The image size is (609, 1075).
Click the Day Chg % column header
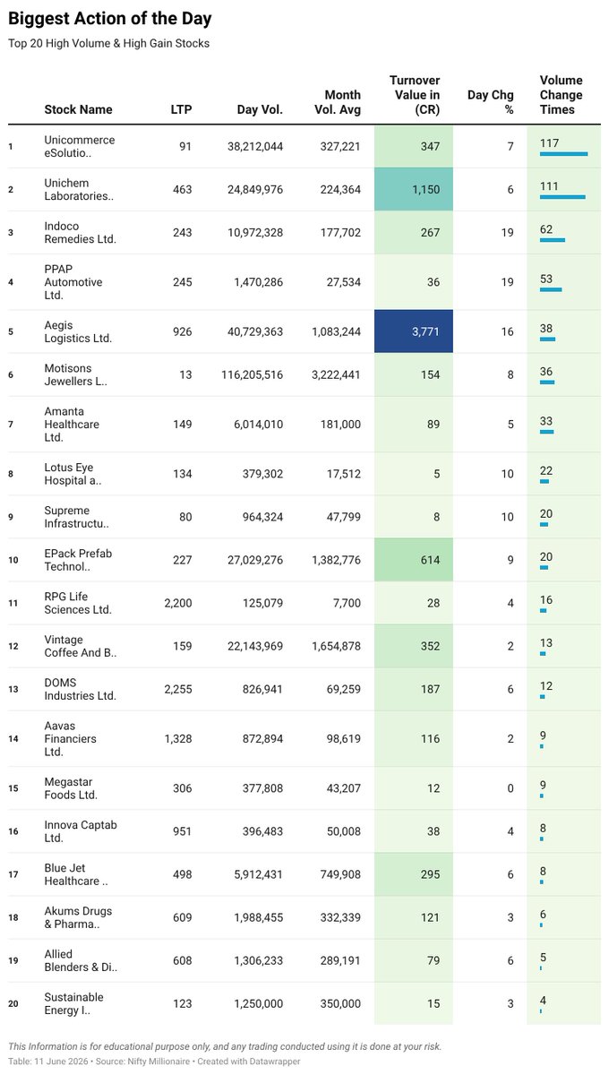[491, 102]
